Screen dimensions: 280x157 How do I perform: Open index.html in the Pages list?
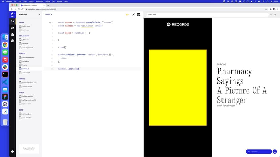point(26,26)
